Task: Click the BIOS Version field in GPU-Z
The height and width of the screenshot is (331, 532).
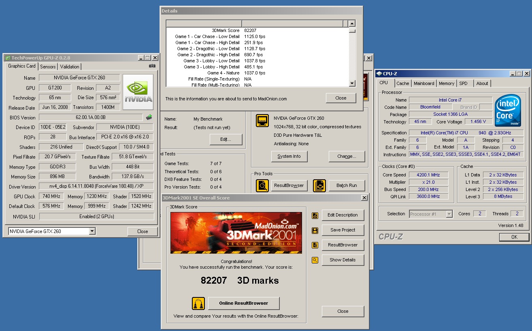Action: coord(91,117)
